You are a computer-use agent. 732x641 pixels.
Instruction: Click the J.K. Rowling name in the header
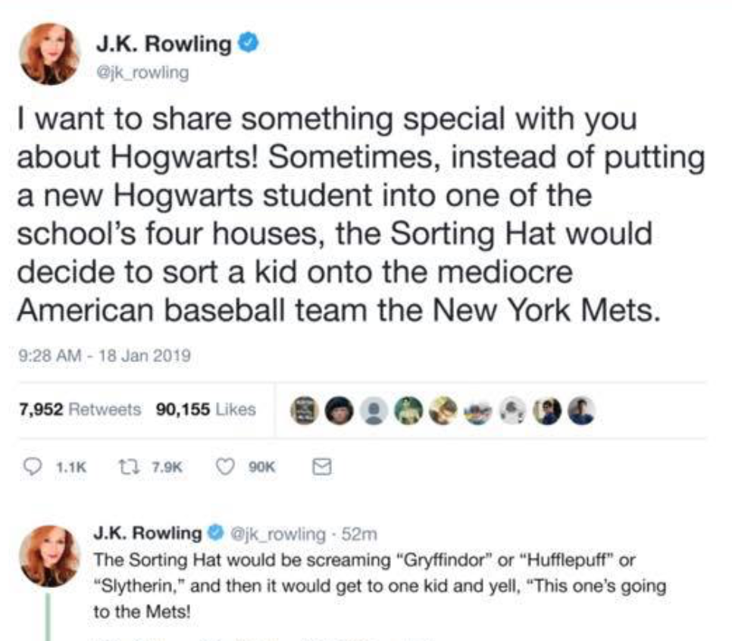(x=164, y=44)
